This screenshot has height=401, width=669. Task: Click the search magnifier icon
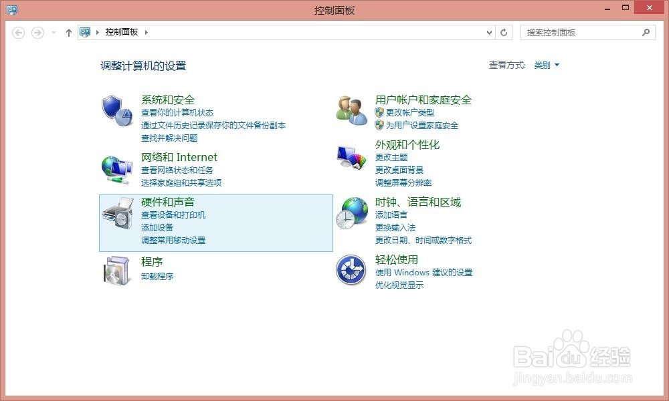click(x=646, y=32)
